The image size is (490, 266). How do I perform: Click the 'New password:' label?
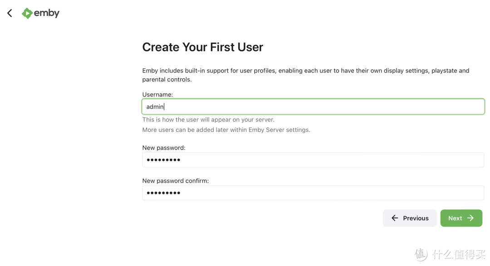(x=164, y=147)
